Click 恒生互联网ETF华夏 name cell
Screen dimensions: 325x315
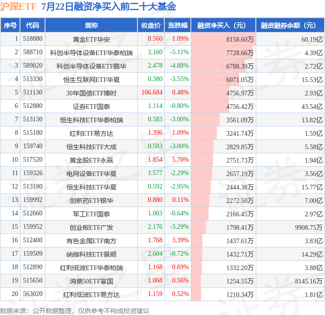coord(91,80)
